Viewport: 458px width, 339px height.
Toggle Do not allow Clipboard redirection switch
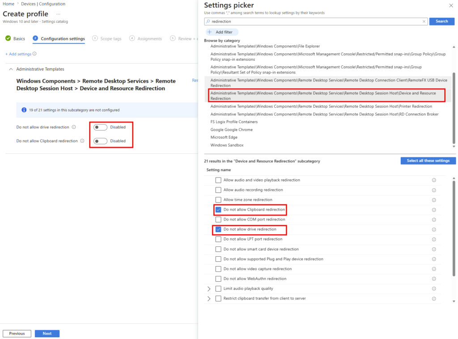100,141
